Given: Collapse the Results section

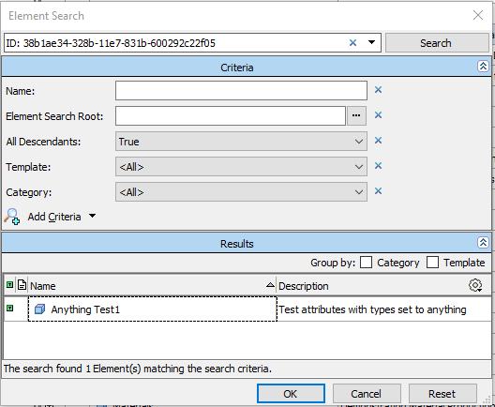Looking at the screenshot, I should click(x=483, y=243).
